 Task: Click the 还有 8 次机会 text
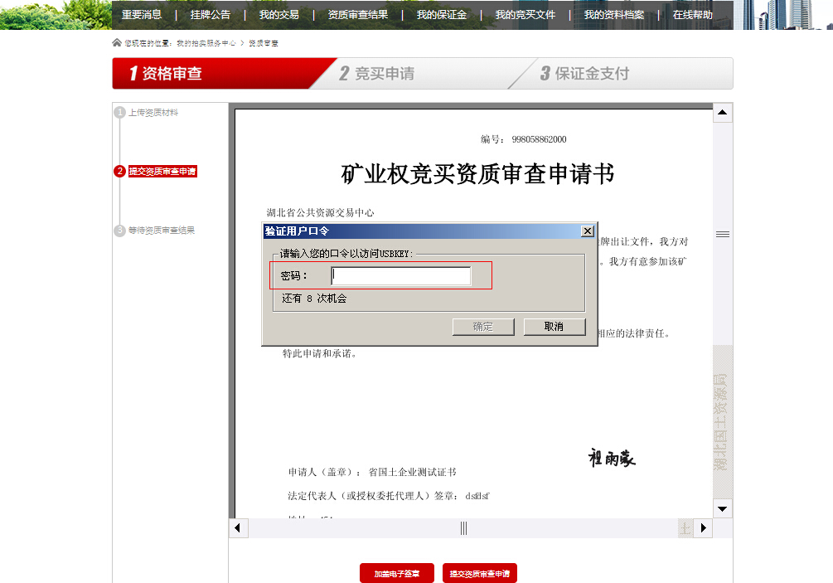point(314,299)
